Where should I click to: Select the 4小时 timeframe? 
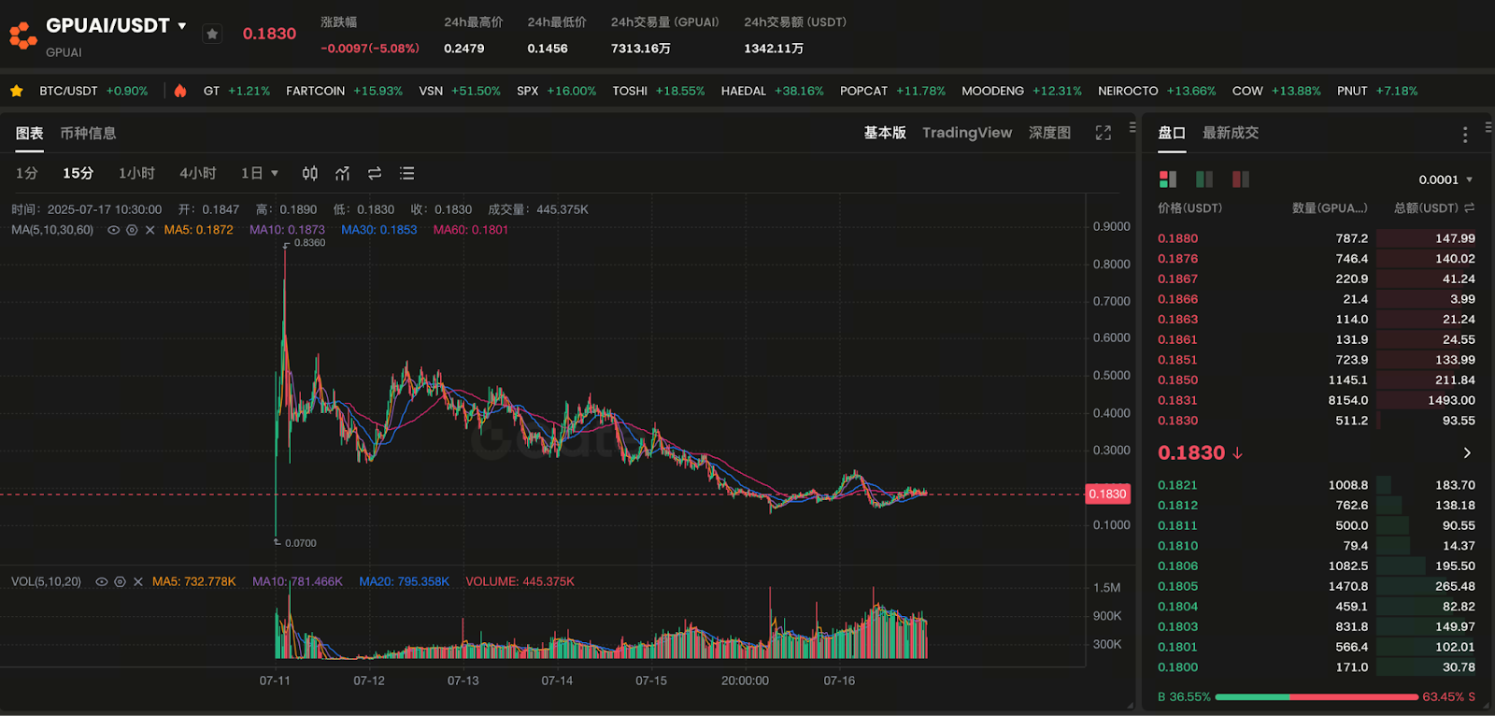(198, 173)
